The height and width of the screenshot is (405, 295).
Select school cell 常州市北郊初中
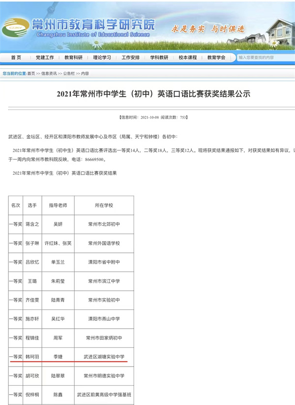(x=104, y=224)
